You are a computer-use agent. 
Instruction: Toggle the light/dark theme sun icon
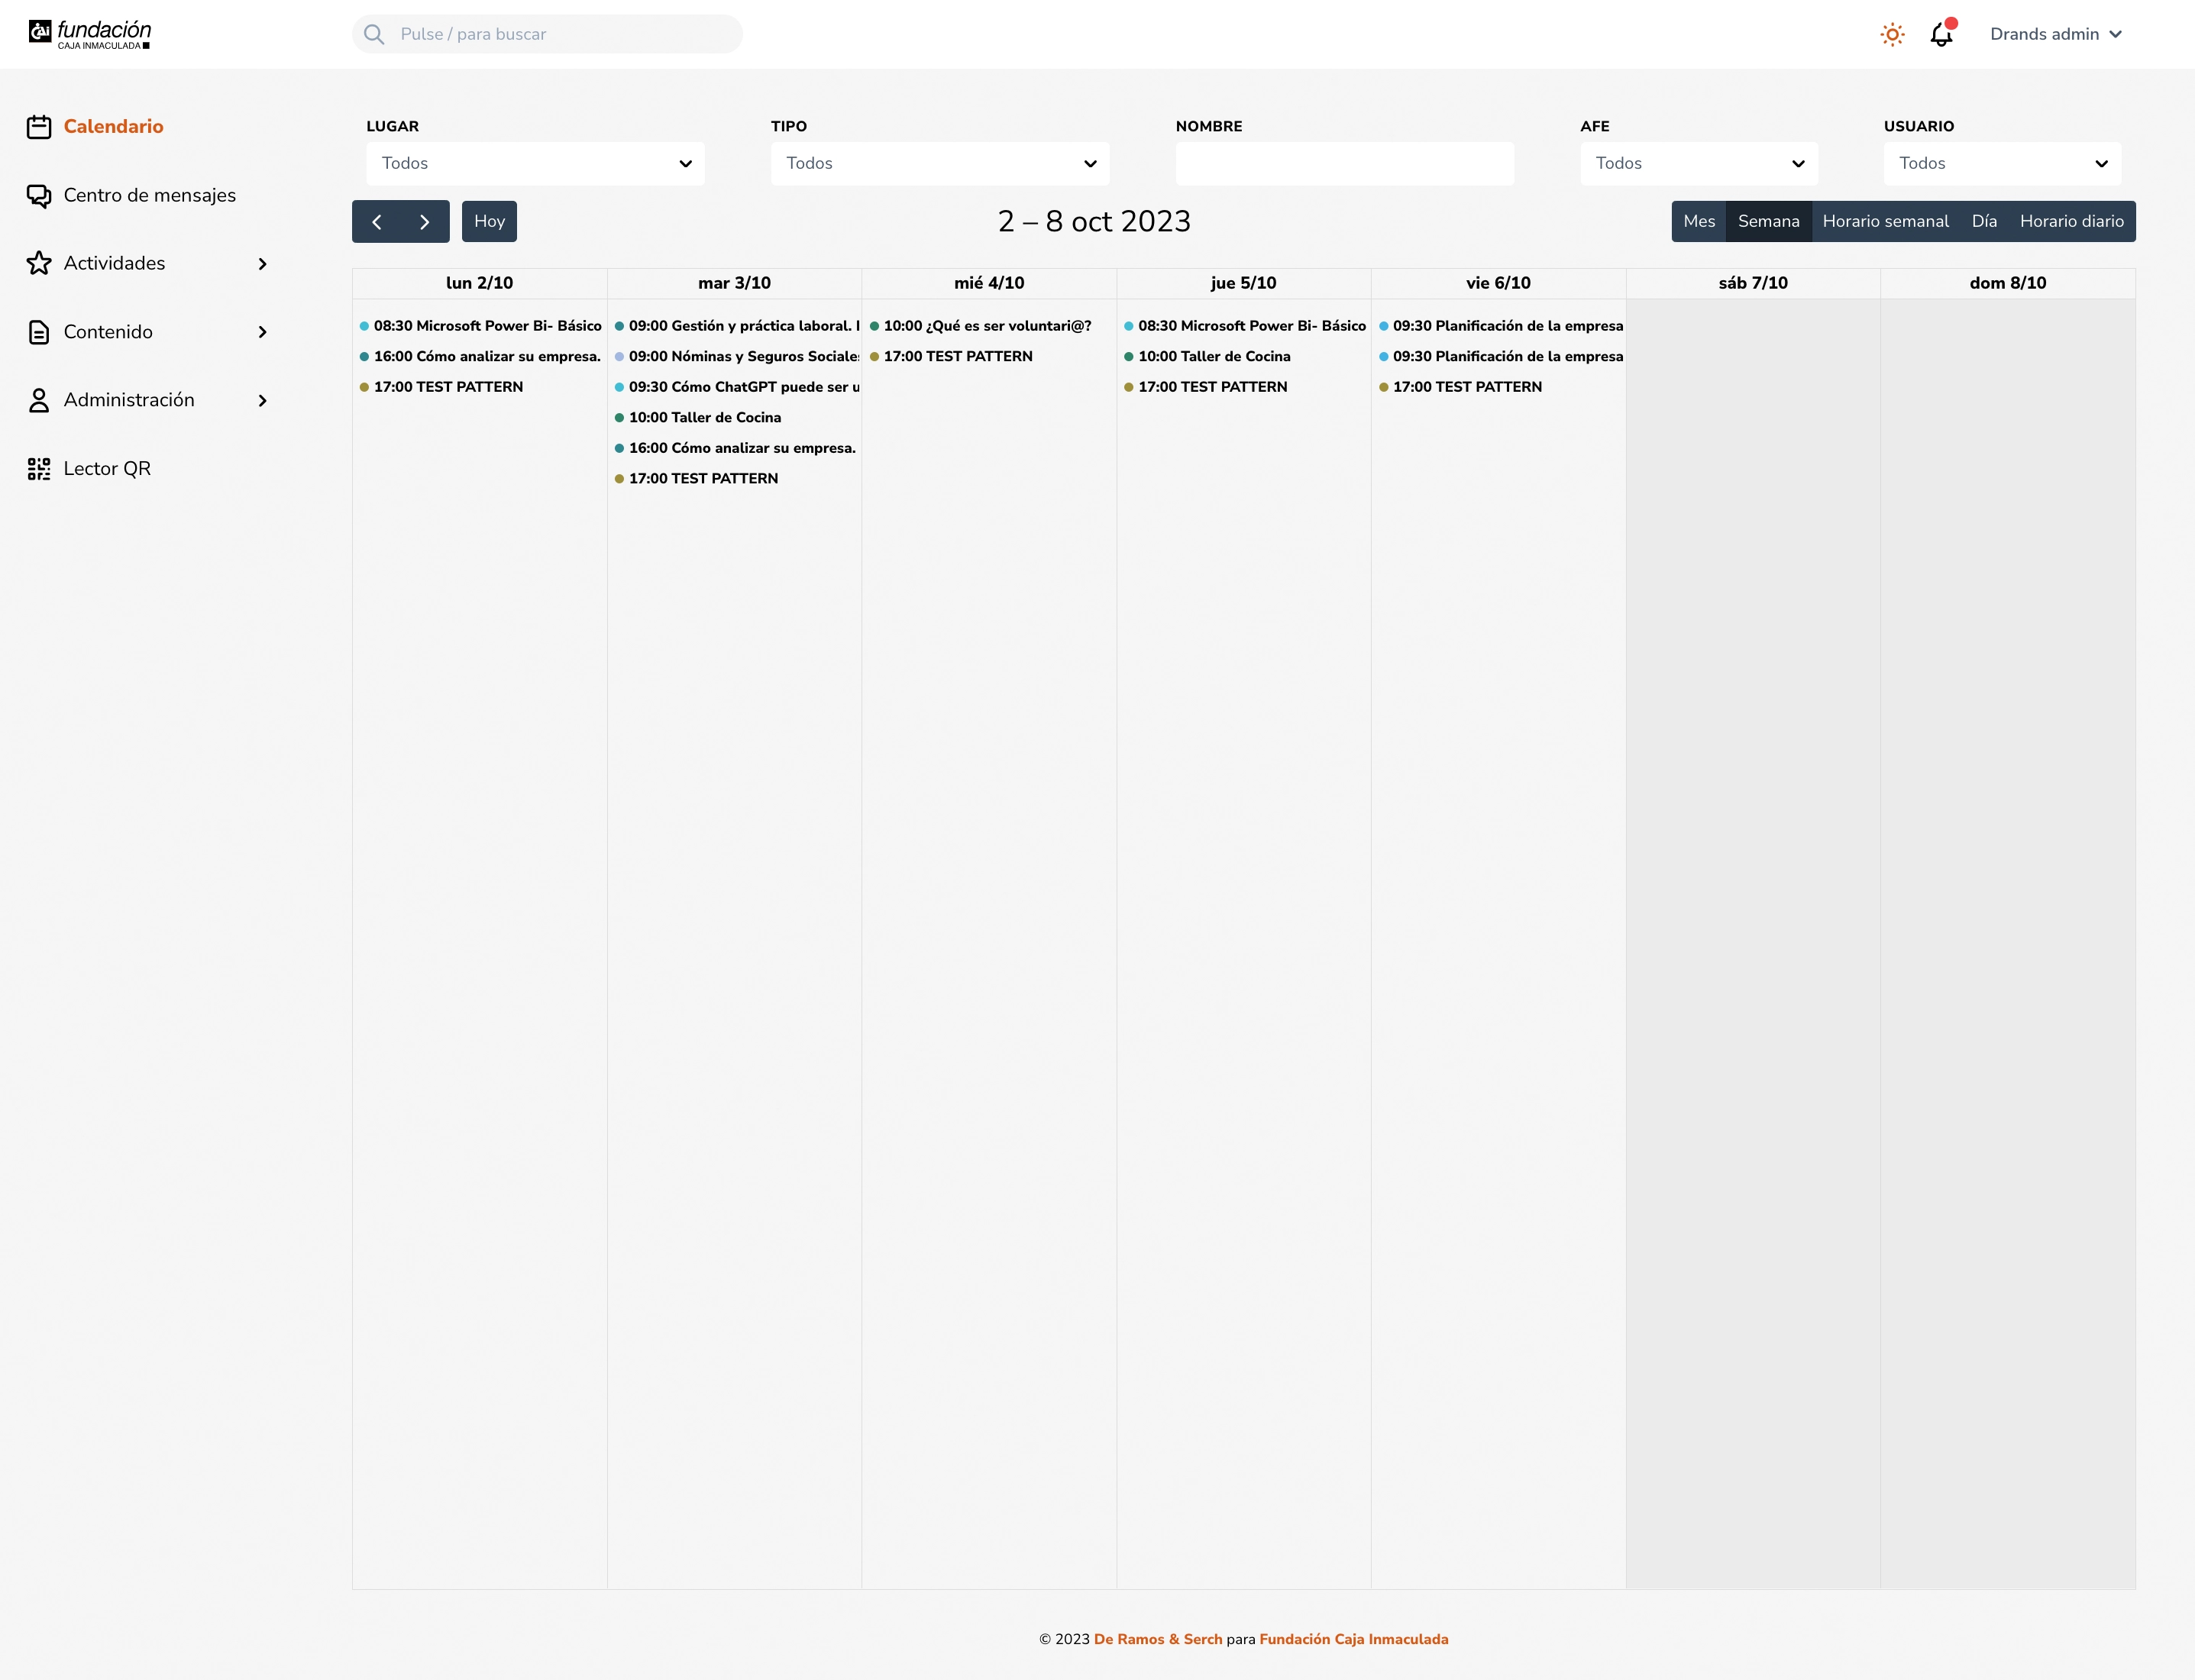(x=1892, y=35)
